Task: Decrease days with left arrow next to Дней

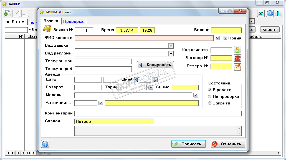Action: (136, 80)
